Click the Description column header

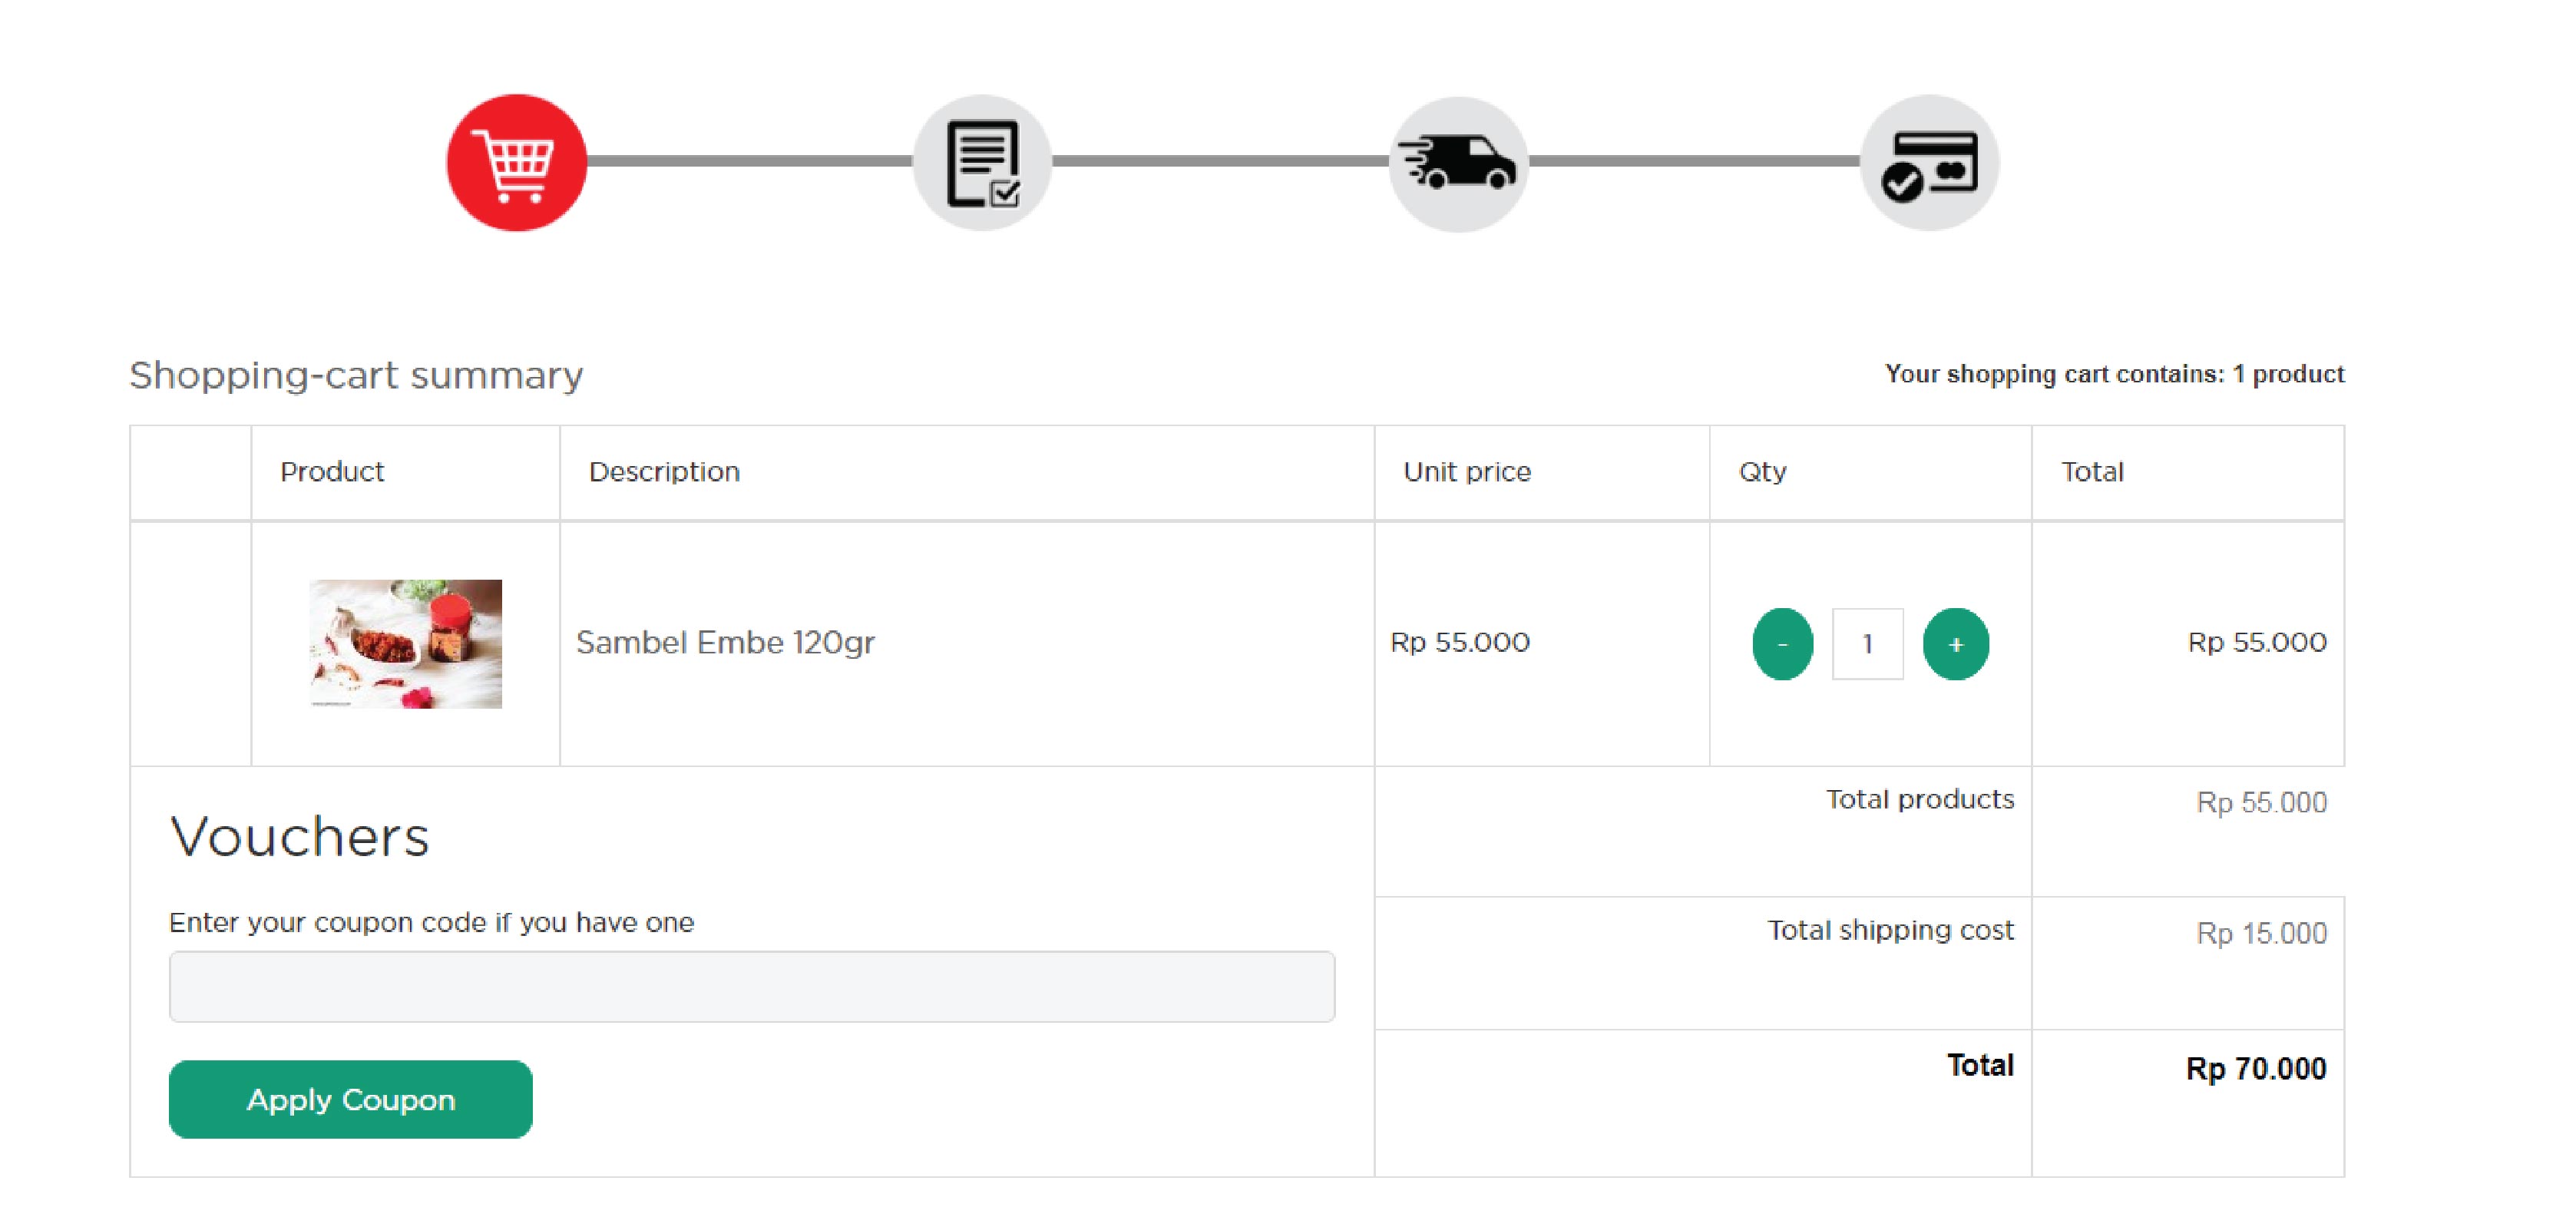pyautogui.click(x=664, y=472)
